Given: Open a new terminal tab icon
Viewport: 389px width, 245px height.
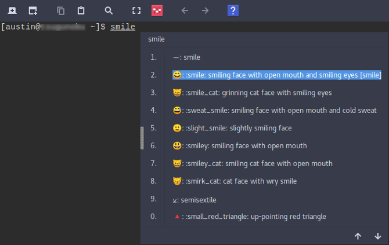Looking at the screenshot, I should pos(12,10).
